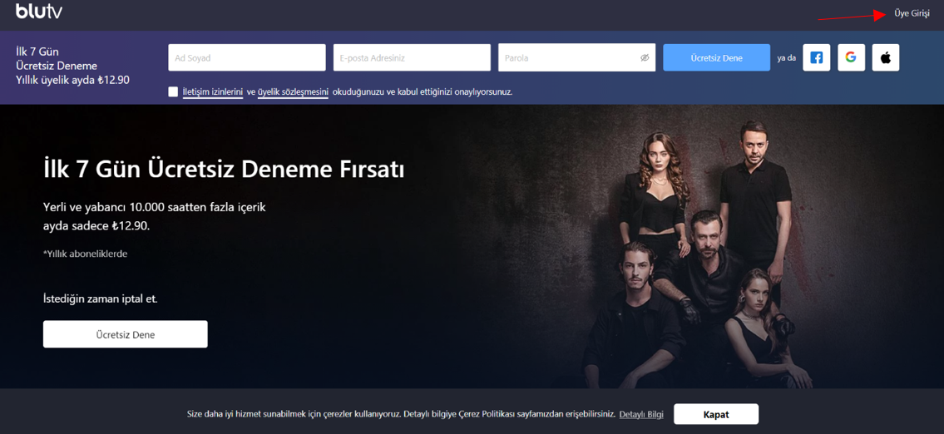
Task: Sign up with Apple icon
Action: [886, 57]
